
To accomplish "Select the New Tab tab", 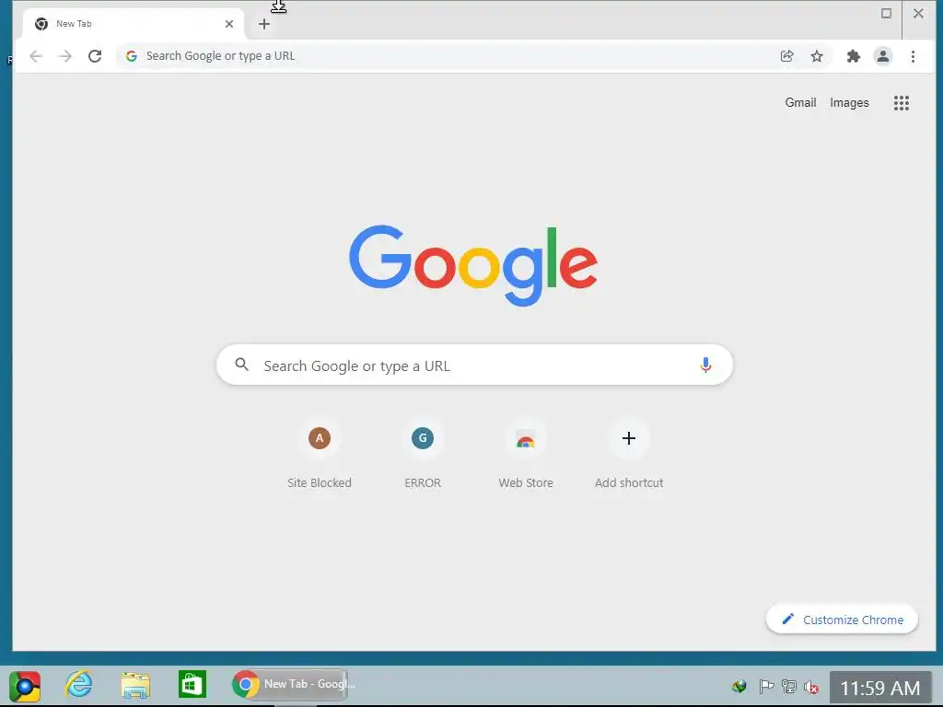I will click(134, 24).
